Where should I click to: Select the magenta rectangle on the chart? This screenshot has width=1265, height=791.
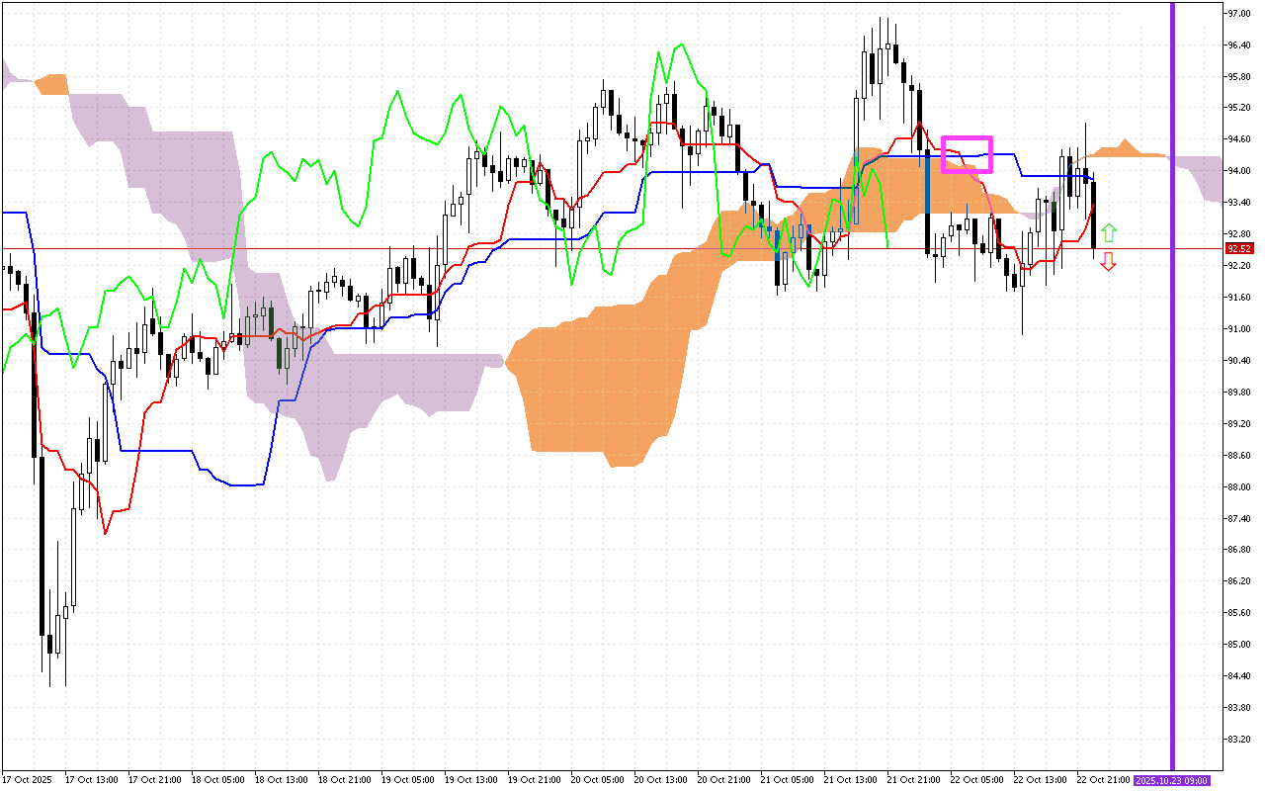[967, 154]
